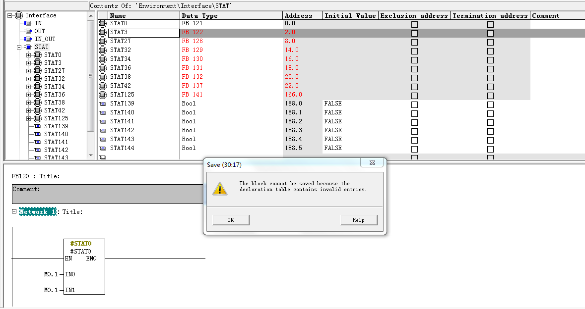This screenshot has height=309, width=585.
Task: Select the #STAT0 block instance name
Action: [80, 244]
